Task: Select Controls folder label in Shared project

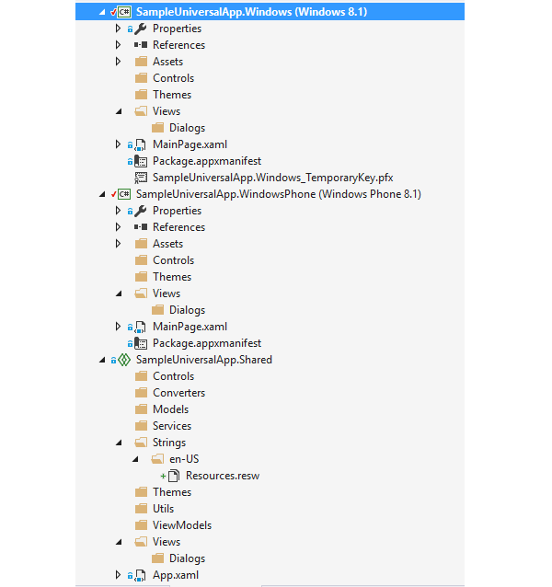Action: point(174,376)
